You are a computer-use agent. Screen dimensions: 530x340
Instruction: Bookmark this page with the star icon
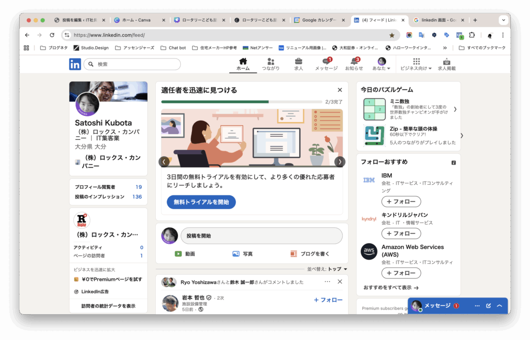392,35
